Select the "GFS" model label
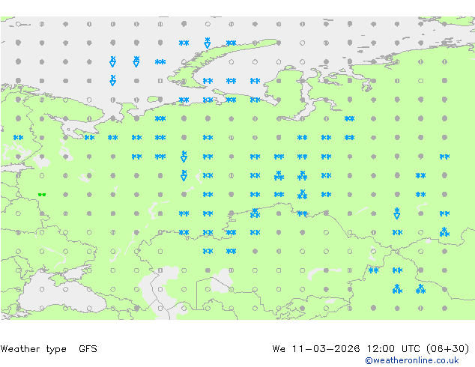The width and height of the screenshot is (475, 367). [x=88, y=349]
